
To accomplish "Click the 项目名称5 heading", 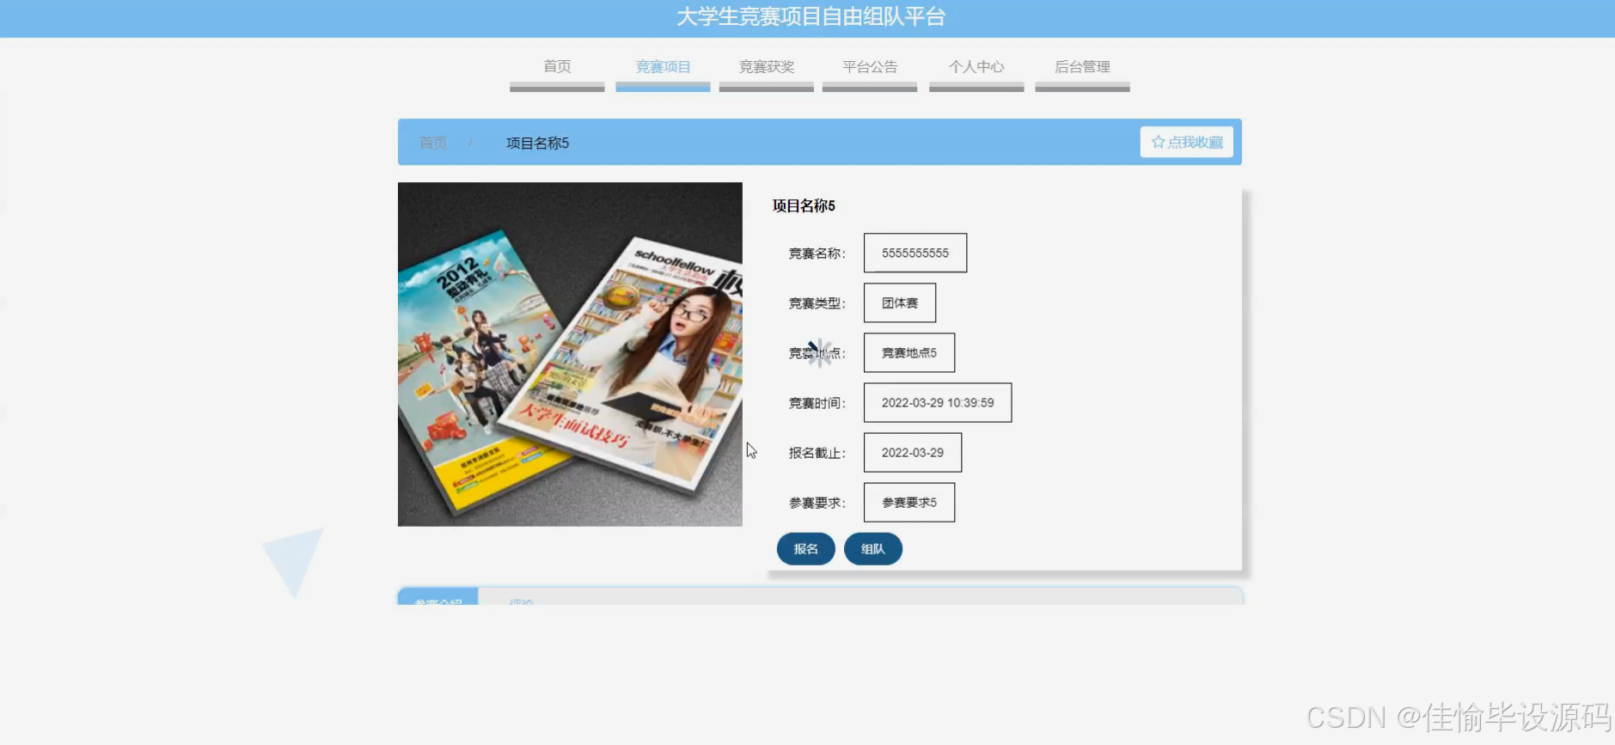I will tap(804, 205).
